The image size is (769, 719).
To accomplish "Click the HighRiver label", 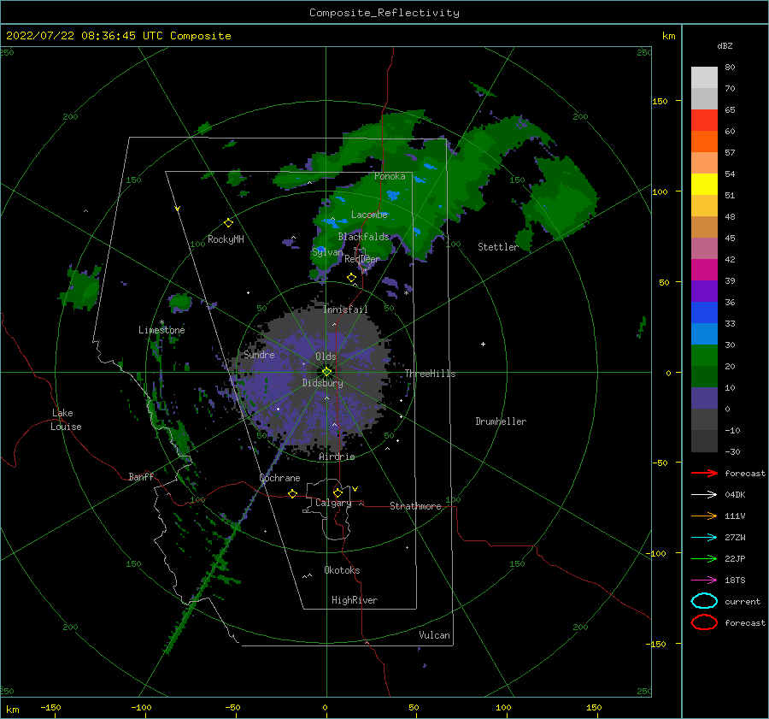I will [x=354, y=600].
